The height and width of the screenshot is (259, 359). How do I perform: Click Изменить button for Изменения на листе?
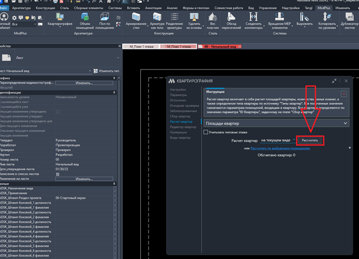84,179
